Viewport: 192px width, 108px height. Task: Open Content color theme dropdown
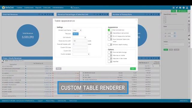[x=77, y=30]
